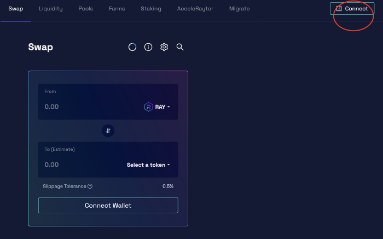The width and height of the screenshot is (383, 239).
Task: Open the Liquidity tab
Action: 51,9
